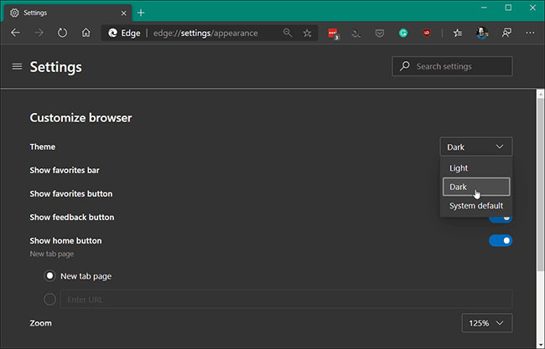The image size is (545, 349).
Task: Open a new tab with plus button
Action: tap(141, 13)
